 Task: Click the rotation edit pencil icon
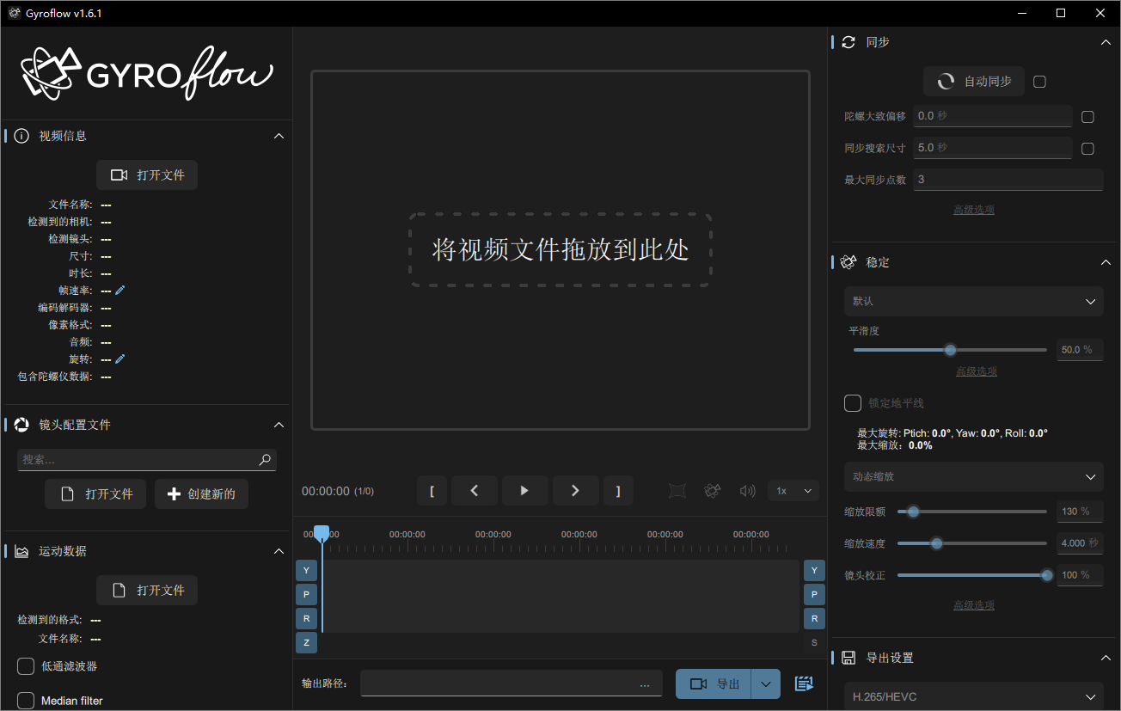(119, 359)
